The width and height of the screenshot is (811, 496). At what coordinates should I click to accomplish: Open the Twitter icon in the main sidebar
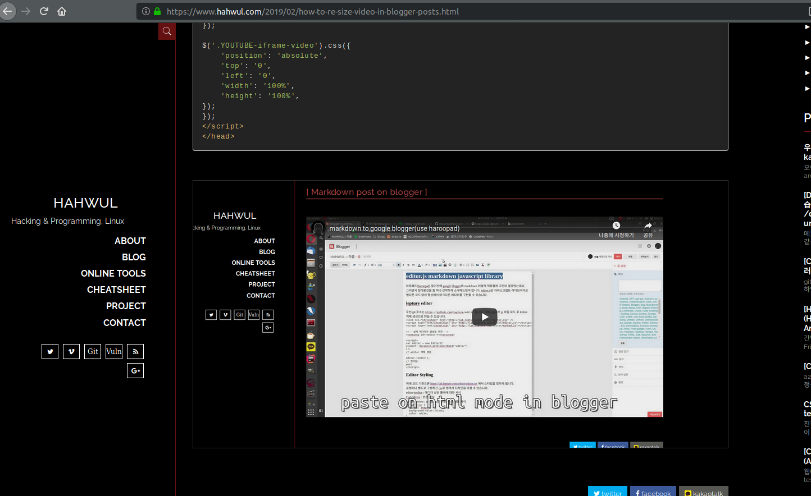50,352
